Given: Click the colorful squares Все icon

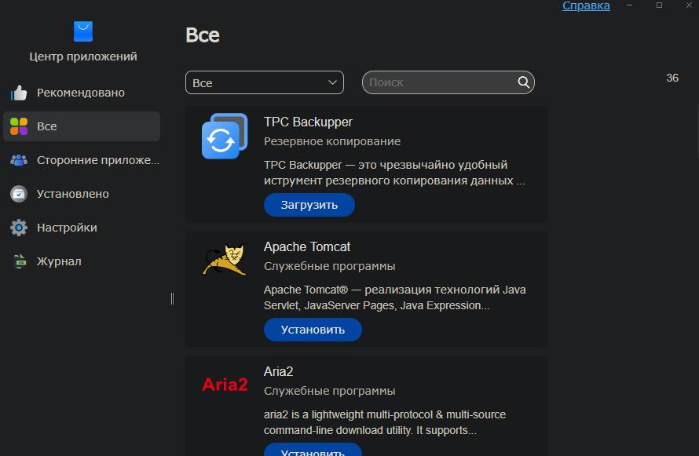Looking at the screenshot, I should tap(19, 126).
